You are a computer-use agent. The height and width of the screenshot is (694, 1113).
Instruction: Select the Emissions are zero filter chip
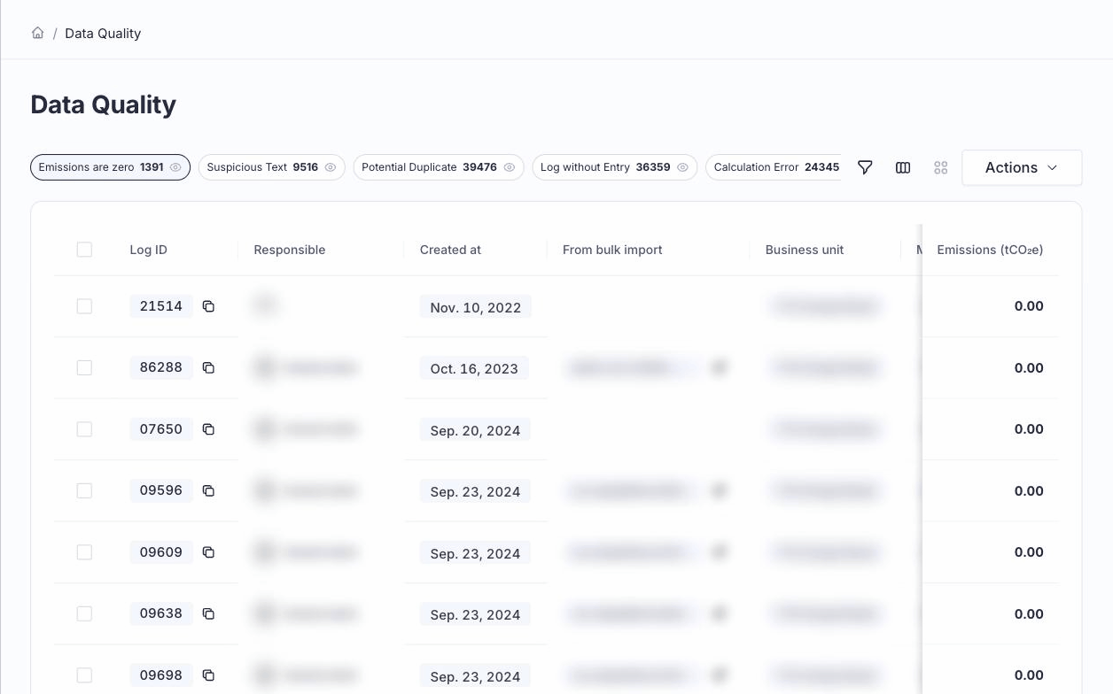coord(110,167)
